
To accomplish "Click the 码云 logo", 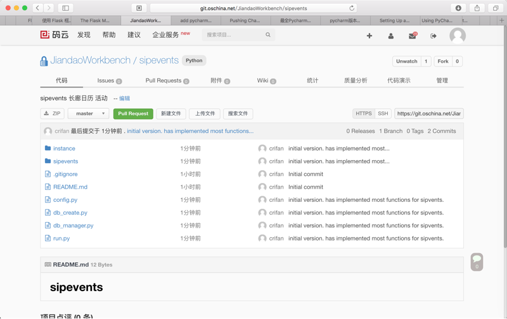I will pos(55,35).
